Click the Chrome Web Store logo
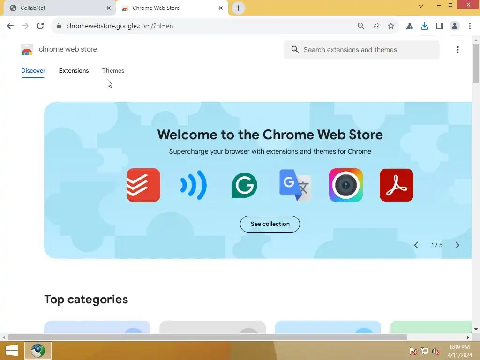Viewport: 480px width, 360px height. point(27,49)
